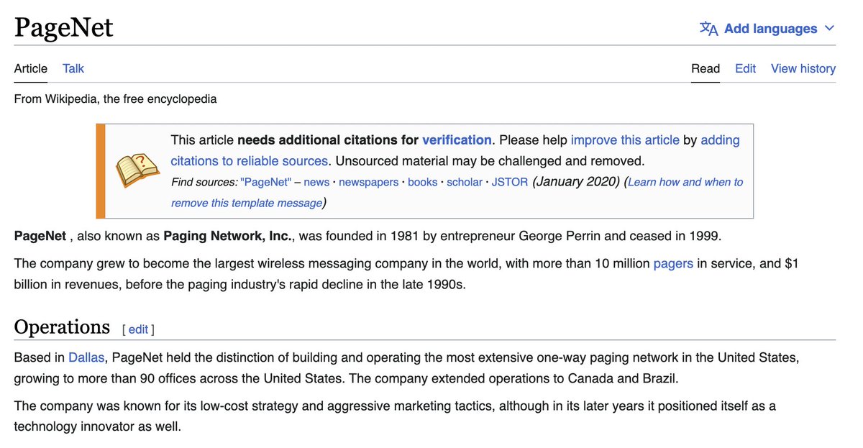This screenshot has height=448, width=863.
Task: Open the Add languages button
Action: coord(767,29)
